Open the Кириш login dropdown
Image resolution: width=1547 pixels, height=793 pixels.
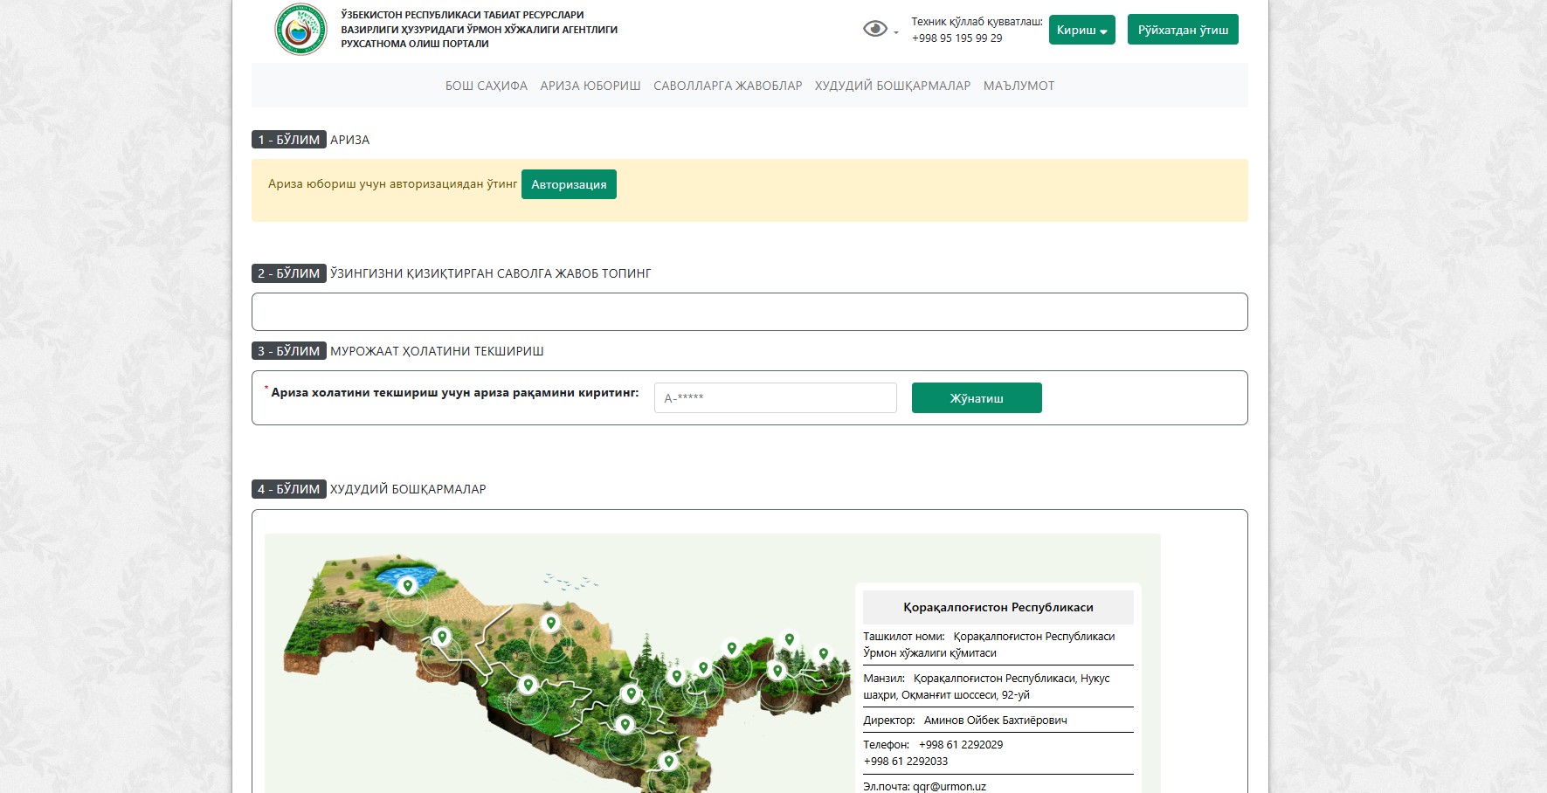(1081, 30)
